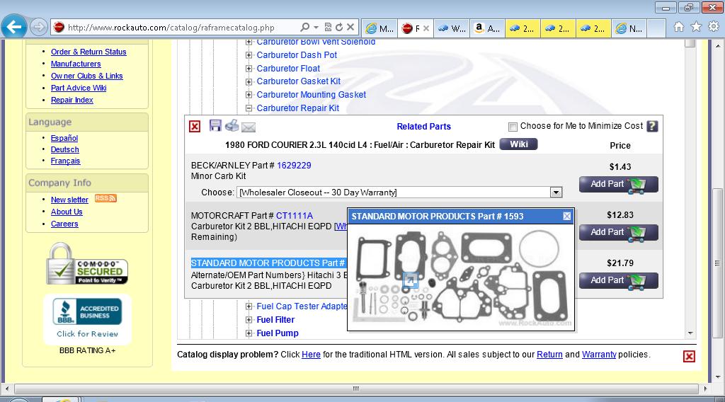
Task: Open help for Minimize Cost question mark
Action: point(652,126)
